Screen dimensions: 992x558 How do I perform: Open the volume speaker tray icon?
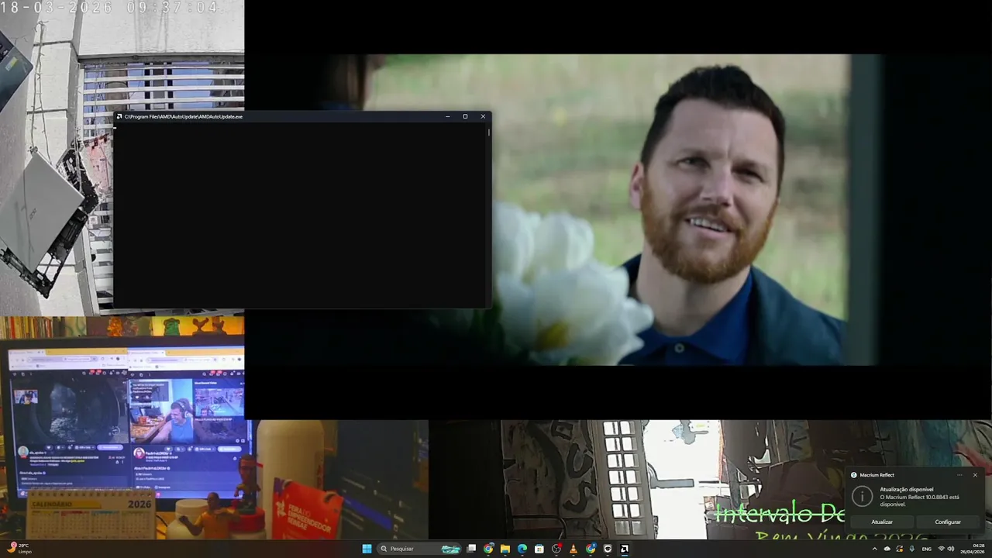point(951,549)
